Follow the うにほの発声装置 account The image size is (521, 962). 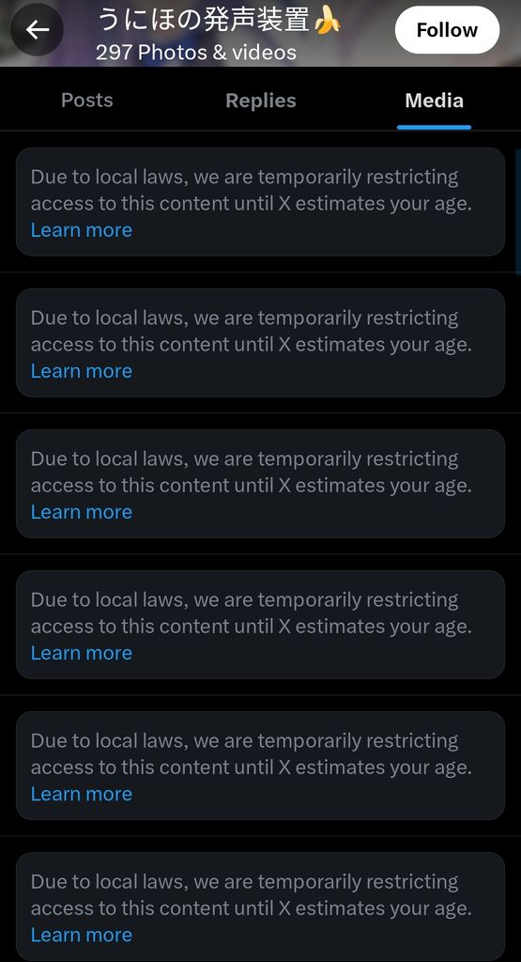click(447, 29)
